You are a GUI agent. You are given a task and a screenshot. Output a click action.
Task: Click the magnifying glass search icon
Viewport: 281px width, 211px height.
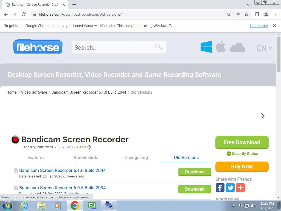(x=159, y=47)
